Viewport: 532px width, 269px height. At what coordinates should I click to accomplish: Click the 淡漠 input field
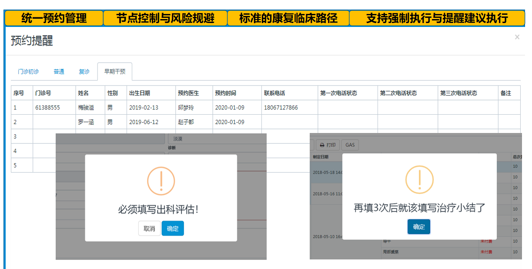pos(217,139)
